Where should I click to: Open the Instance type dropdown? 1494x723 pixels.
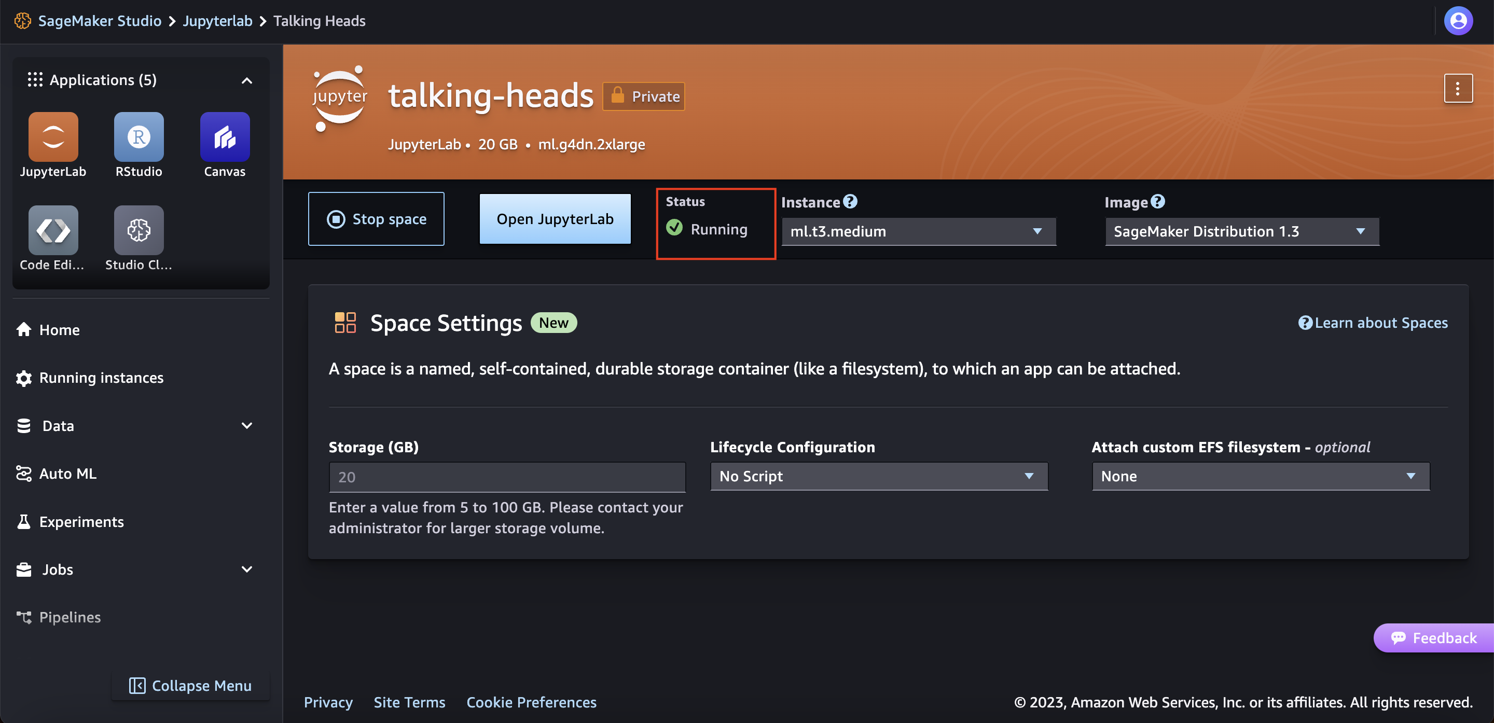click(918, 231)
